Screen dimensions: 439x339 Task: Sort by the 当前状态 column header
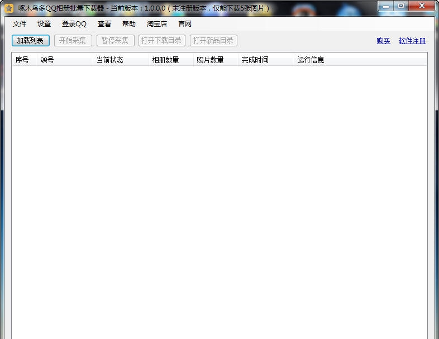tap(121, 60)
